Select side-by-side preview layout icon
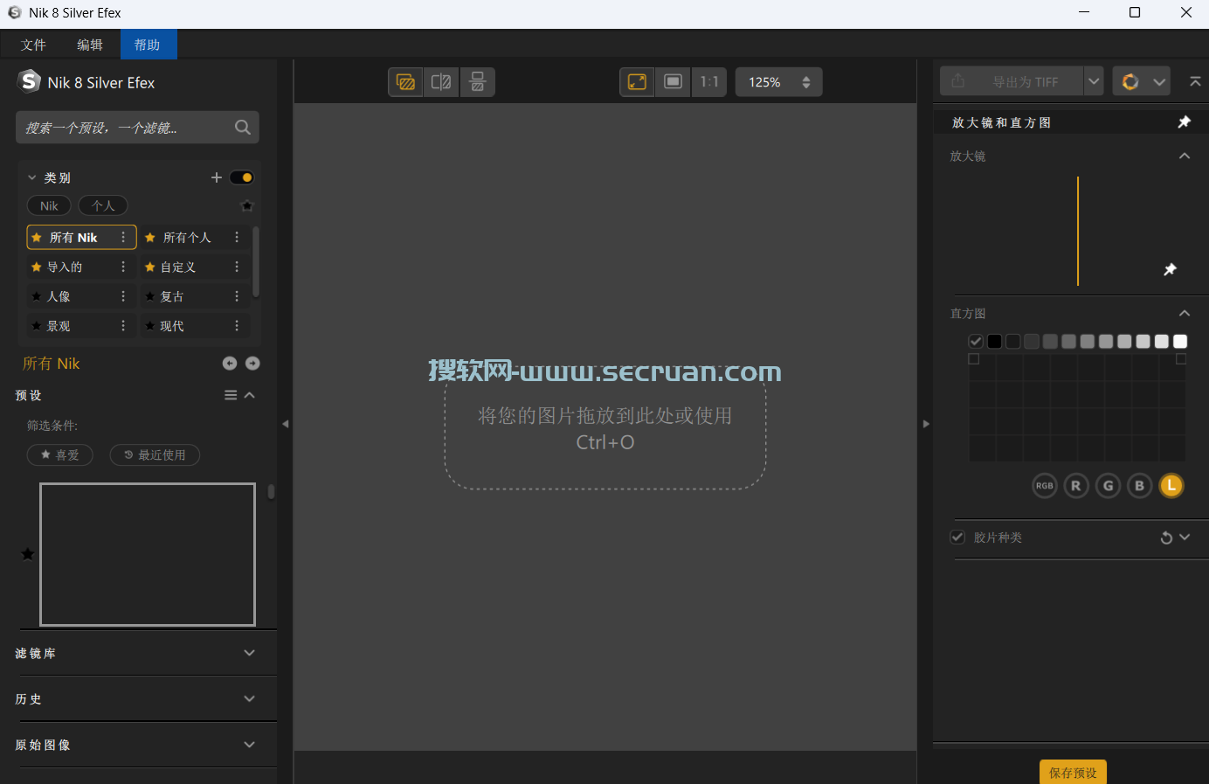 pyautogui.click(x=478, y=82)
